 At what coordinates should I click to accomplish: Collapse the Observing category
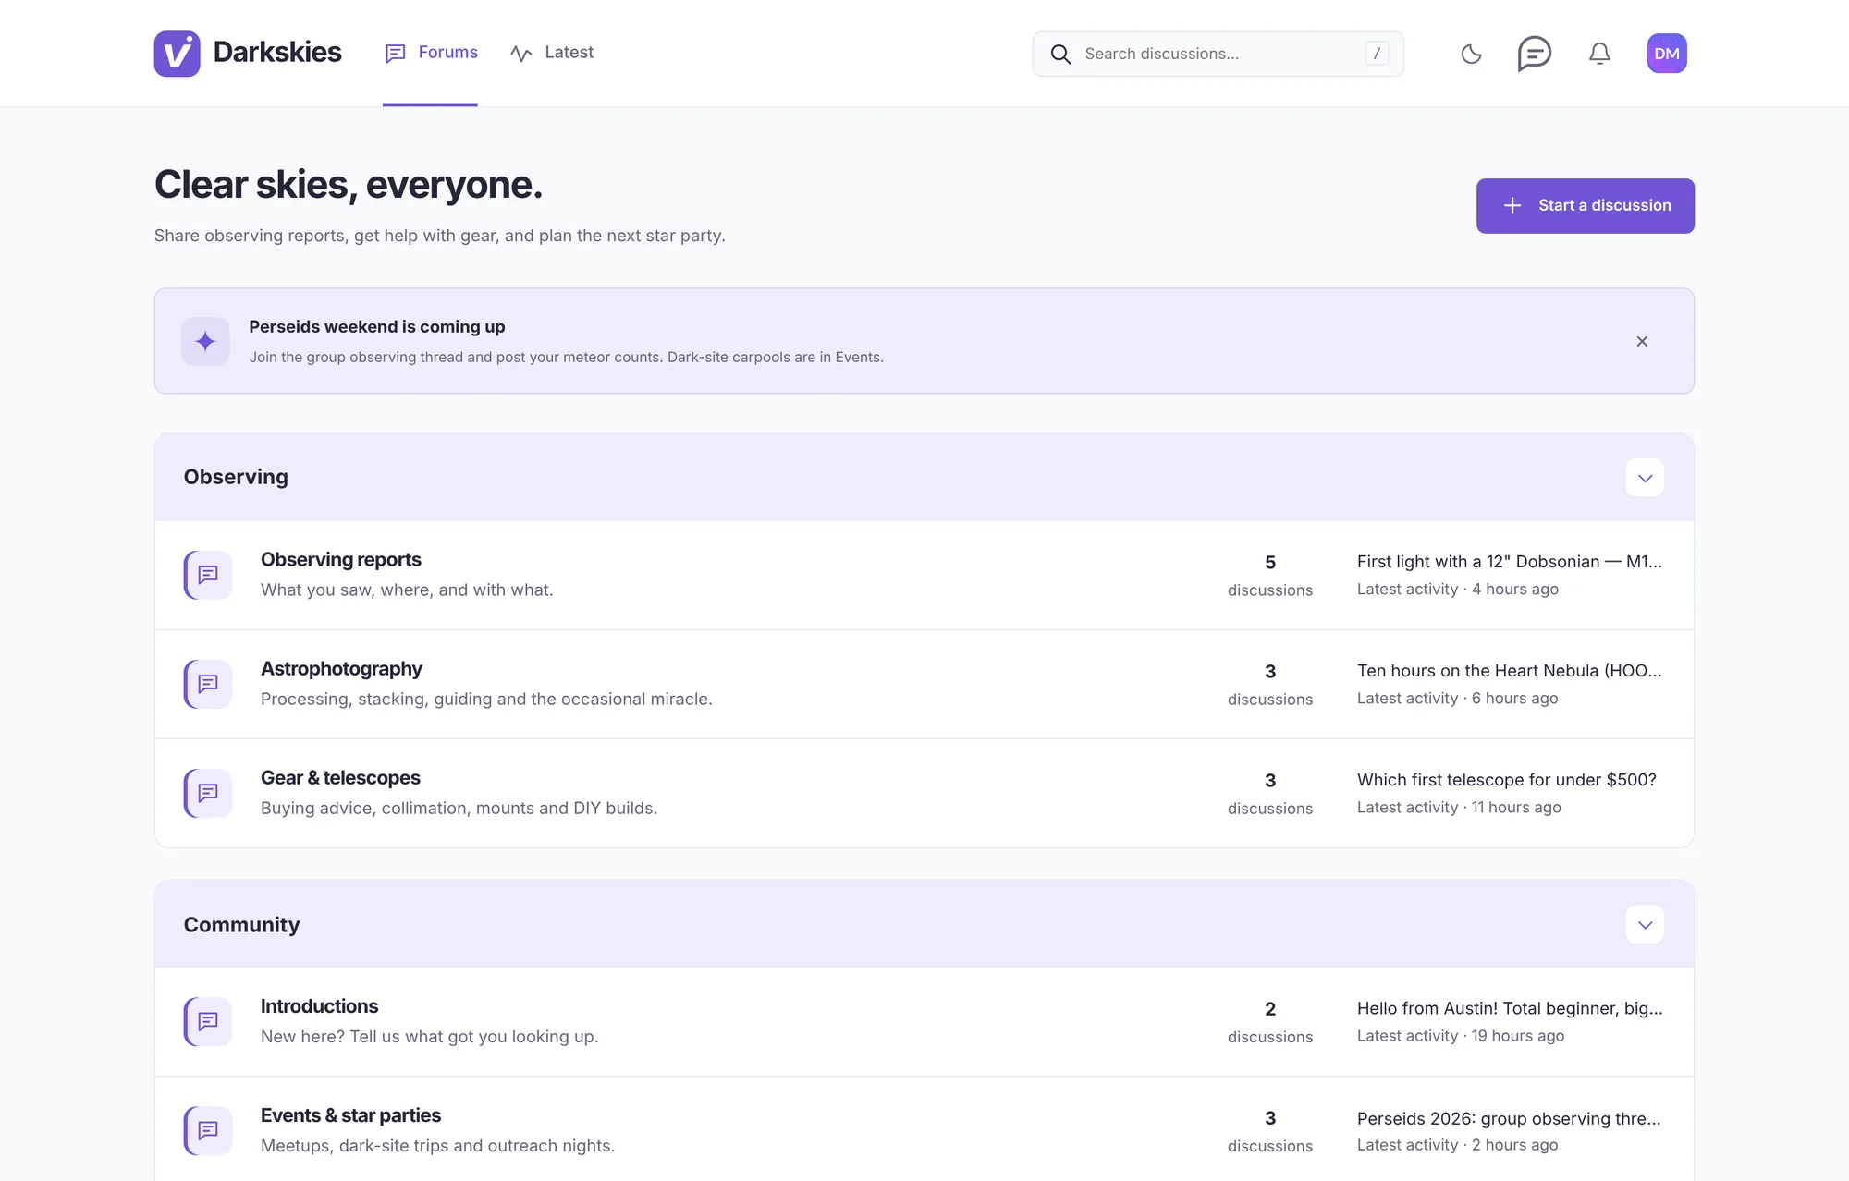coord(1645,478)
